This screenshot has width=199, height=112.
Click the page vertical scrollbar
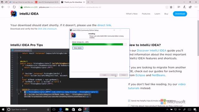198,38
